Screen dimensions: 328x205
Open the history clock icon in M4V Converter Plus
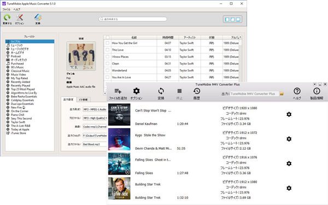197,91
